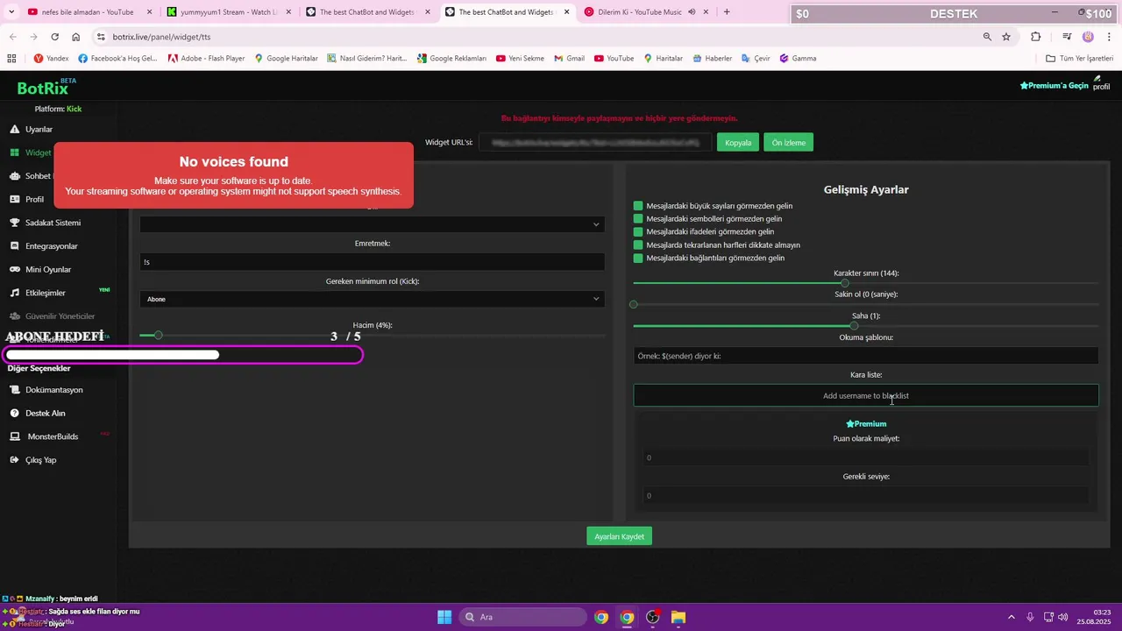Screen dimensions: 1122x631
Task: Toggle ignore large numbers in messages checkbox
Action: [638, 206]
